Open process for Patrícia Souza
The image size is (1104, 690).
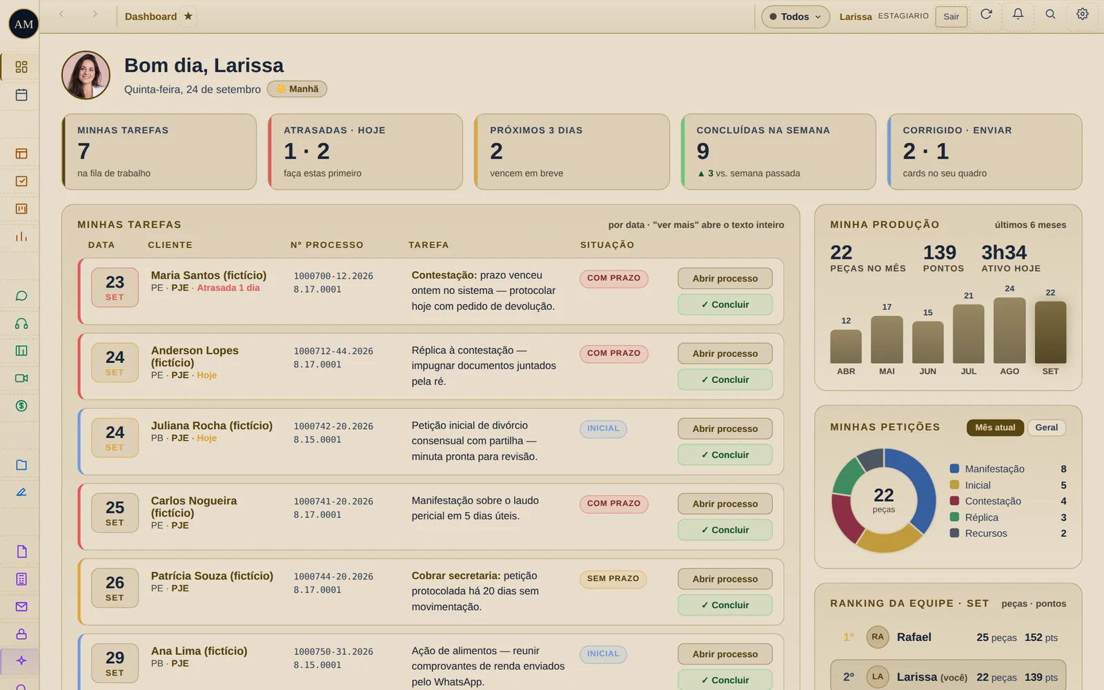724,580
